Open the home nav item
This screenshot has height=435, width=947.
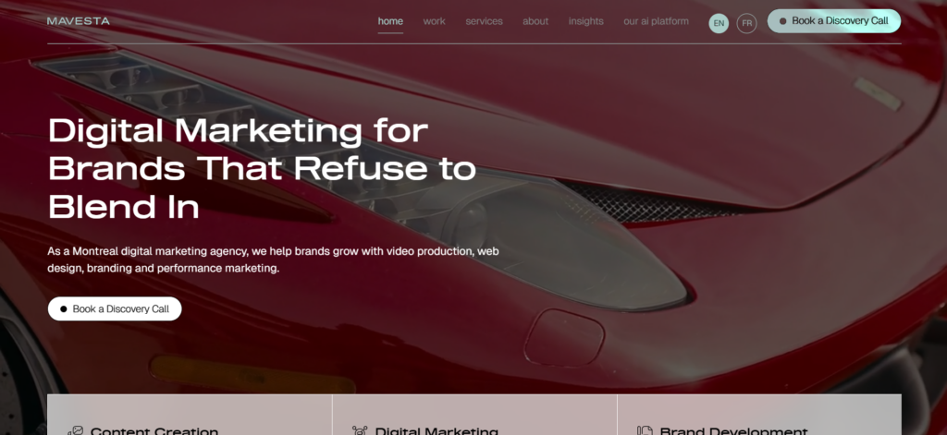point(391,21)
